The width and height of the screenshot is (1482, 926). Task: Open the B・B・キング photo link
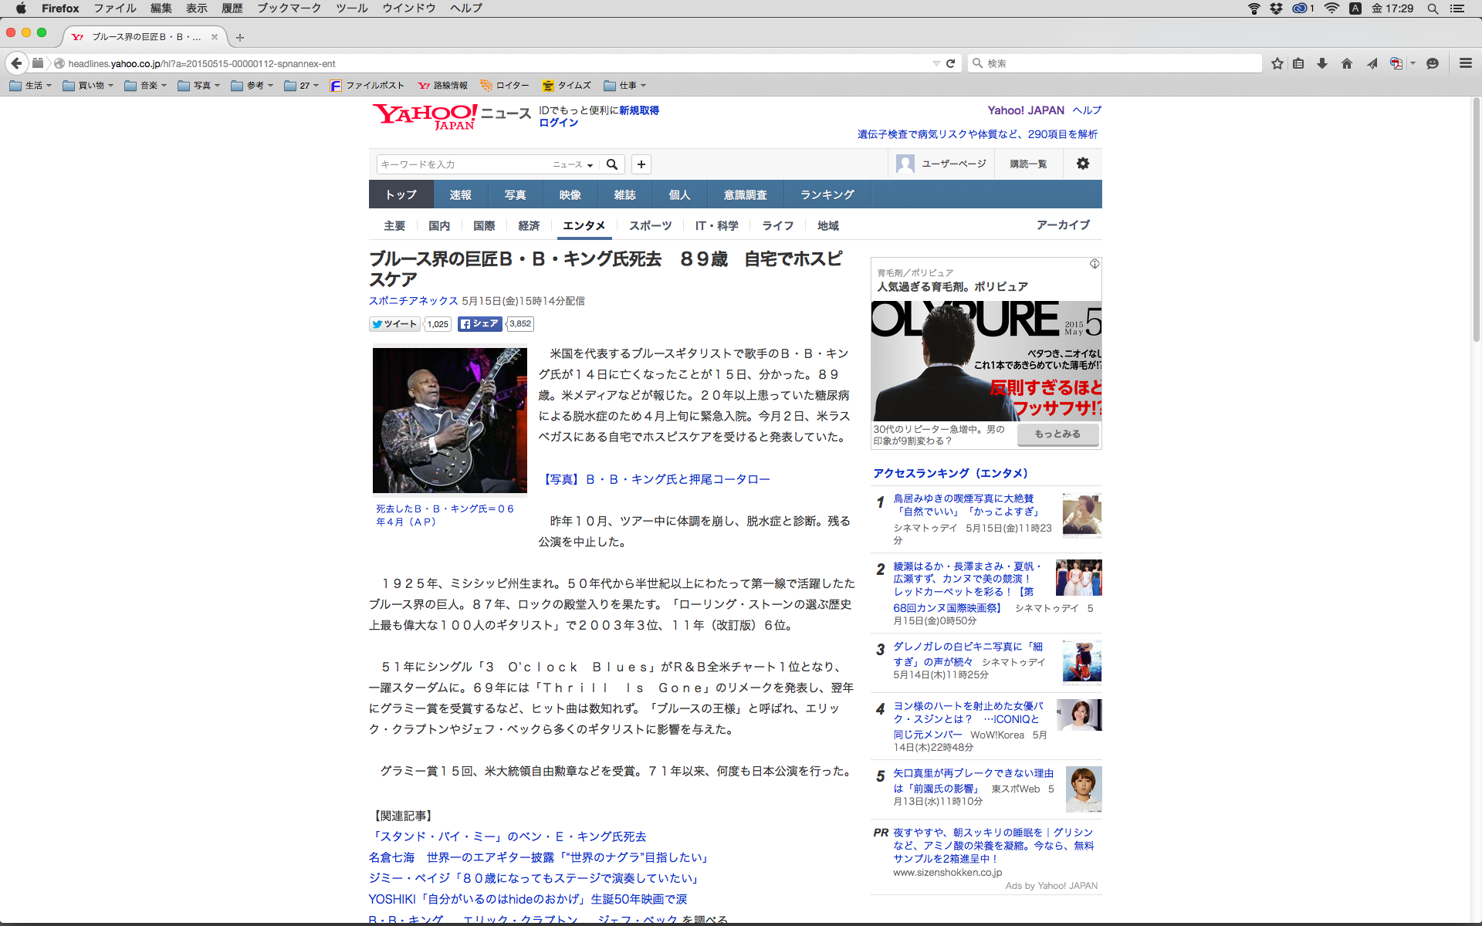click(x=655, y=479)
